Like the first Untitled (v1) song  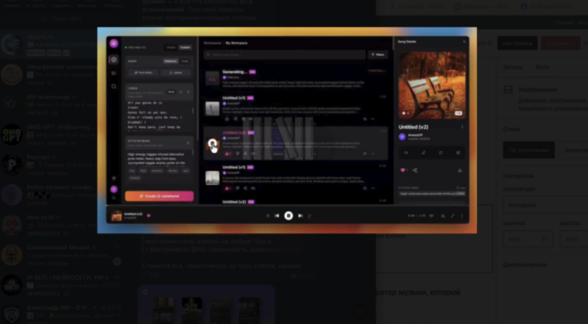tap(227, 119)
